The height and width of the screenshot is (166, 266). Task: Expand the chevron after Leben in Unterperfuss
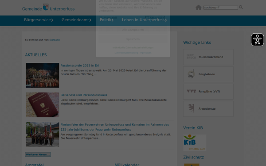(x=166, y=20)
